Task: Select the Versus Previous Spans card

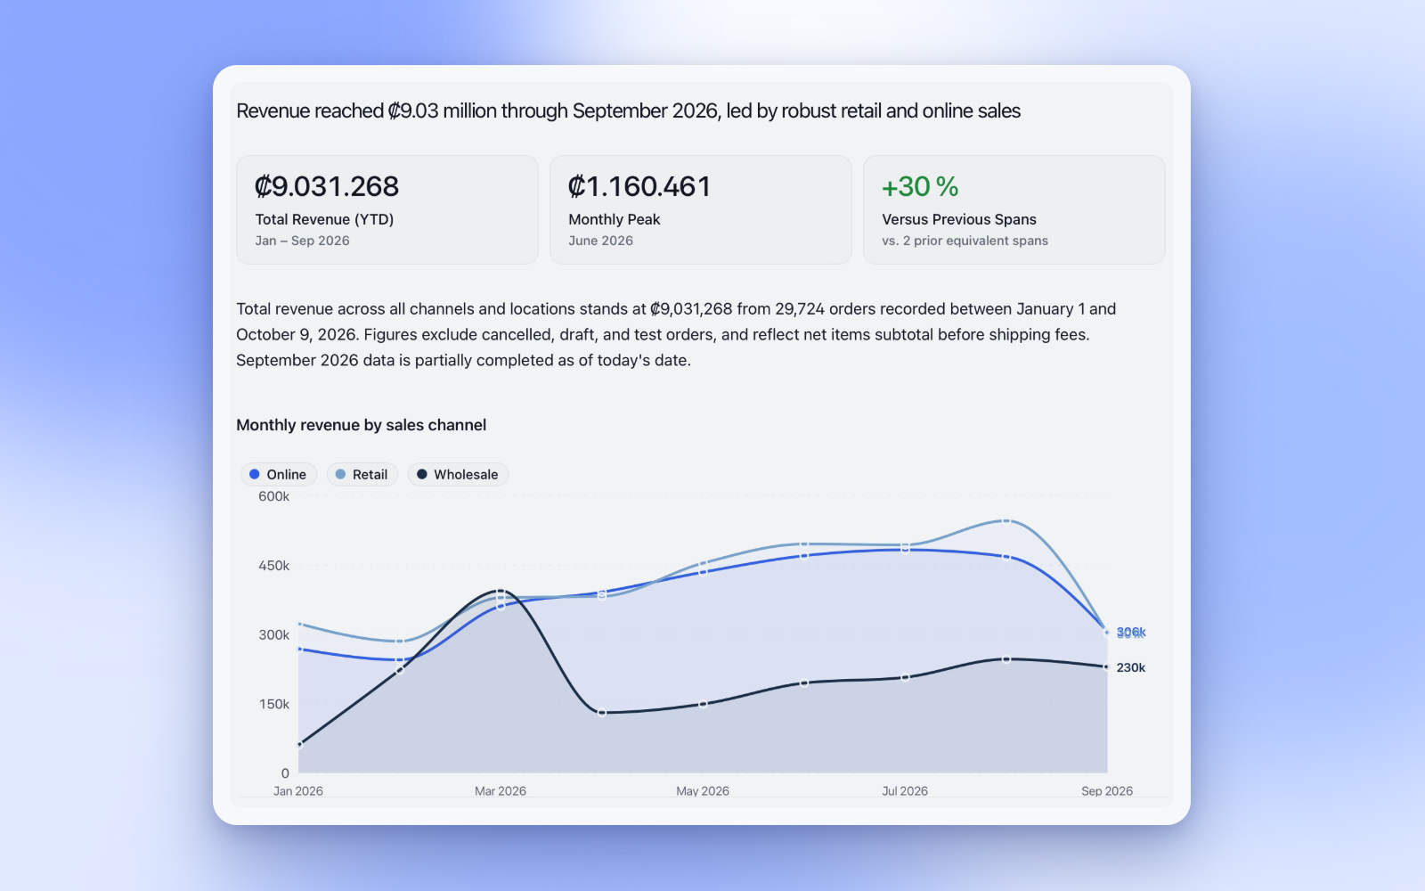Action: 1014,209
